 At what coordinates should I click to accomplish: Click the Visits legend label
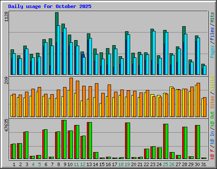tap(212, 83)
